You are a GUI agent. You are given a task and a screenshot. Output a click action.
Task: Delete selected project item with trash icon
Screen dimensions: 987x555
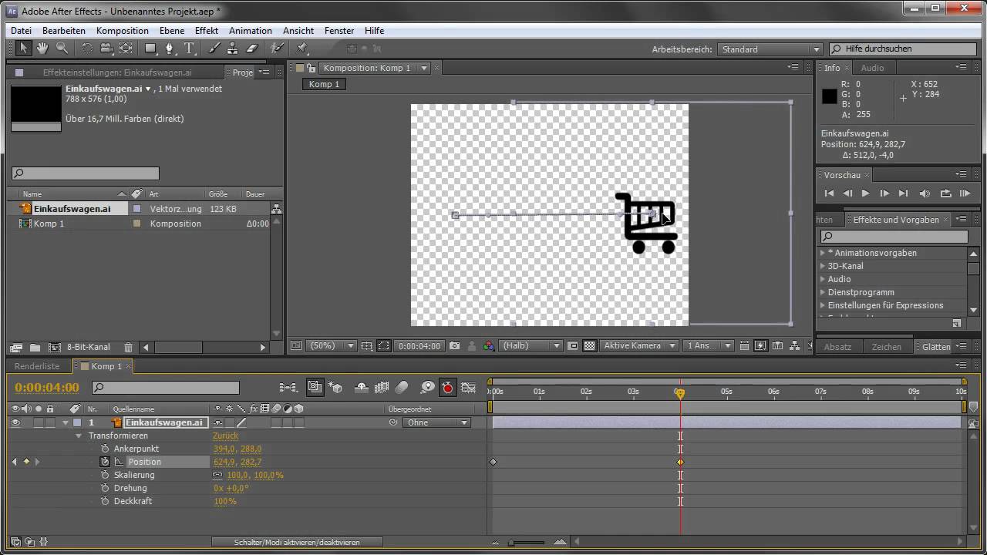pyautogui.click(x=129, y=348)
